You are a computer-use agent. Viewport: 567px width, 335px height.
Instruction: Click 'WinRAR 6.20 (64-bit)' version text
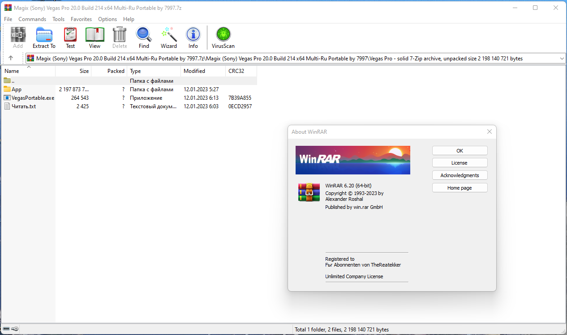coord(348,186)
